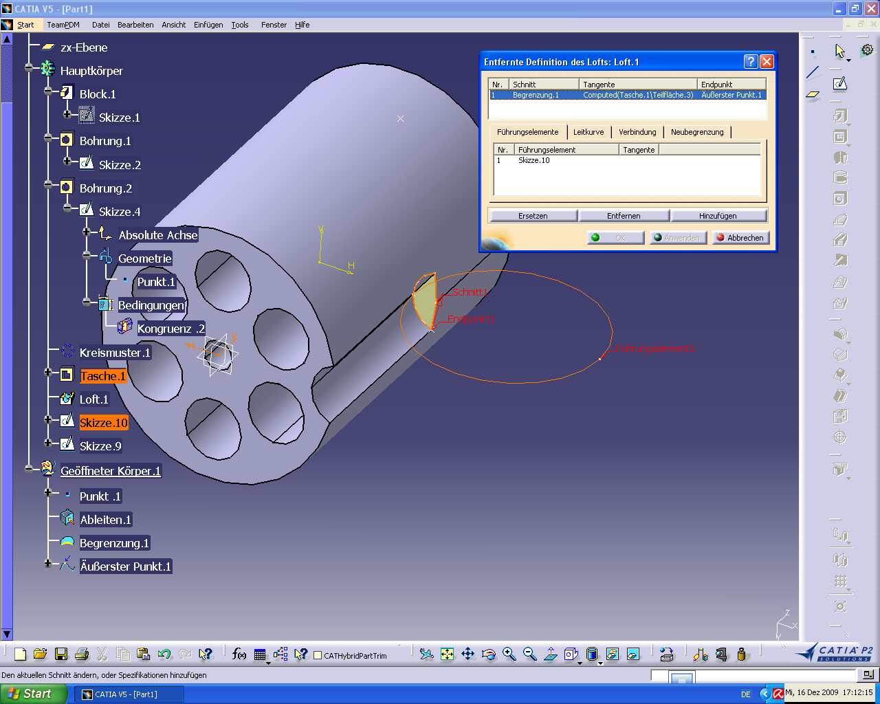Switch to the Neubegrenzung tab
Viewport: 880px width, 704px height.
tap(697, 132)
